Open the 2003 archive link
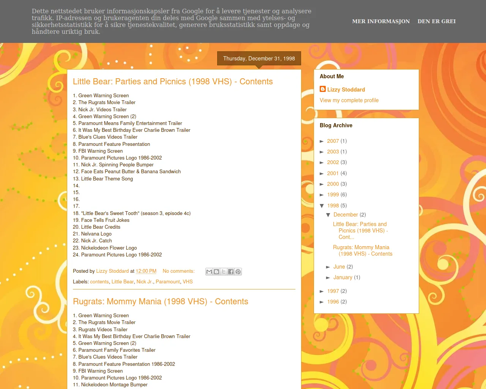Image resolution: width=486 pixels, height=389 pixels. pos(333,152)
